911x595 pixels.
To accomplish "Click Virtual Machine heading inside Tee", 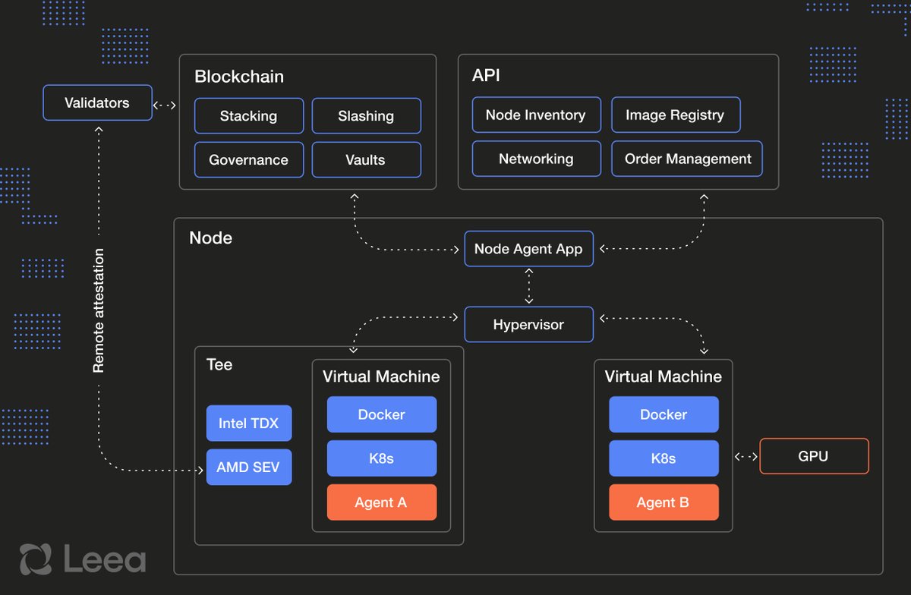I will pos(381,377).
